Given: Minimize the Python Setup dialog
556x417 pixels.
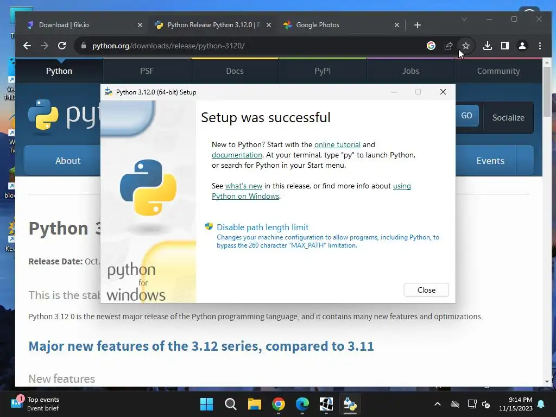Looking at the screenshot, I should pyautogui.click(x=394, y=92).
